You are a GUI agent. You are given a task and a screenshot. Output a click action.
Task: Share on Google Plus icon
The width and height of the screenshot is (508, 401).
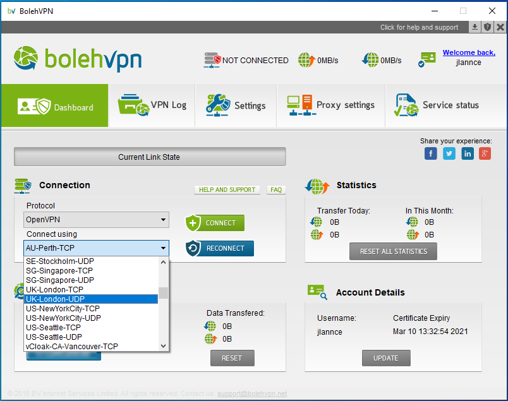tap(485, 153)
